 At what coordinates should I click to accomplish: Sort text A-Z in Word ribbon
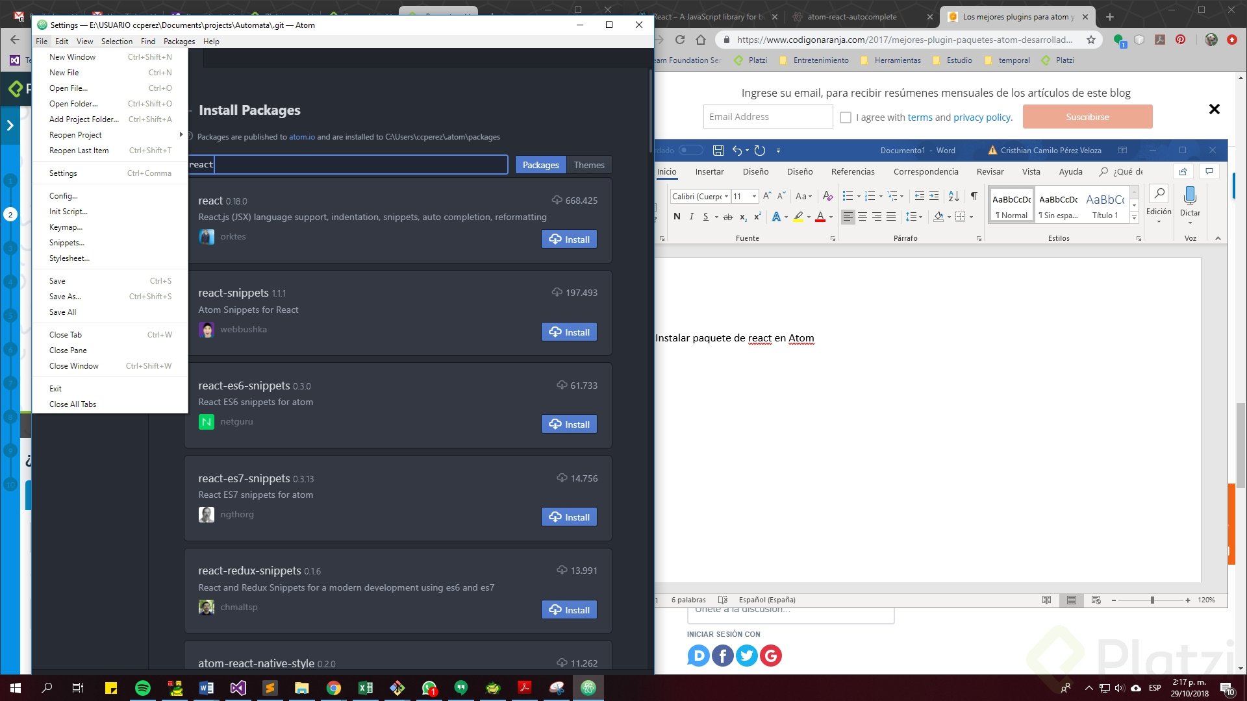[x=953, y=196]
